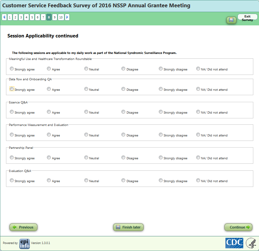Jump to survey page 3
The height and width of the screenshot is (251, 259).
[x=21, y=17]
